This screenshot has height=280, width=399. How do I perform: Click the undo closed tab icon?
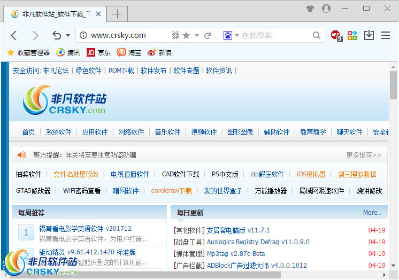pos(57,35)
